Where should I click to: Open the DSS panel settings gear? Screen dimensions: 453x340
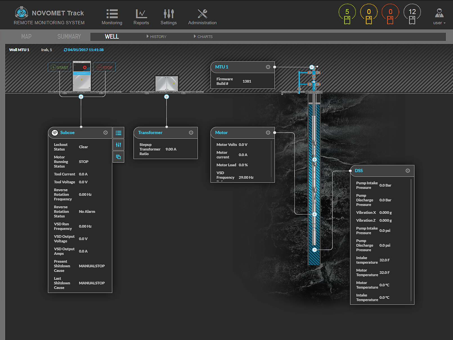pos(408,171)
